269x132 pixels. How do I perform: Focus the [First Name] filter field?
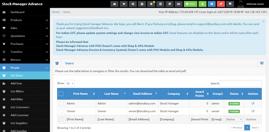coord(80,119)
